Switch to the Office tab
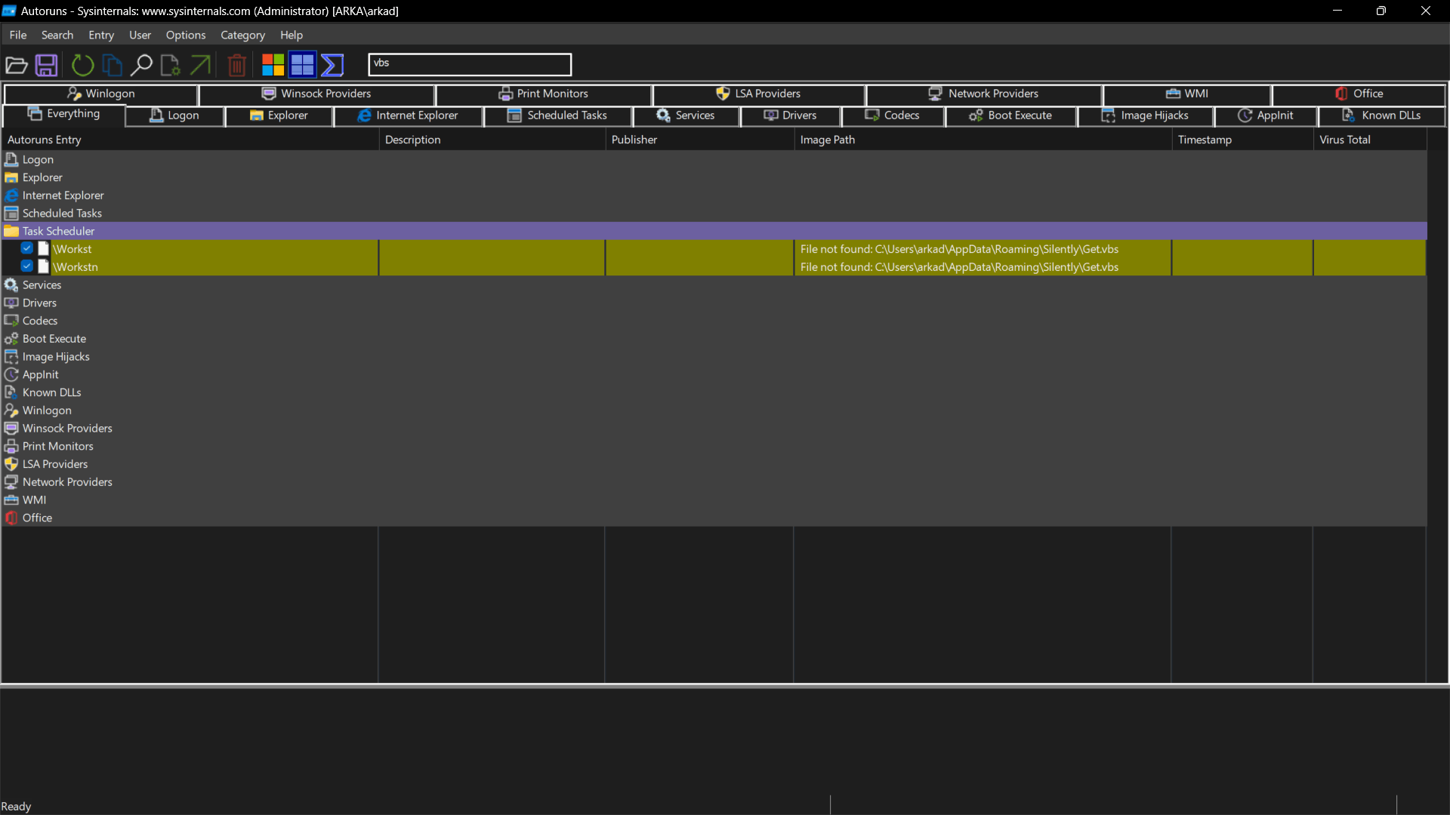1450x815 pixels. click(1359, 94)
